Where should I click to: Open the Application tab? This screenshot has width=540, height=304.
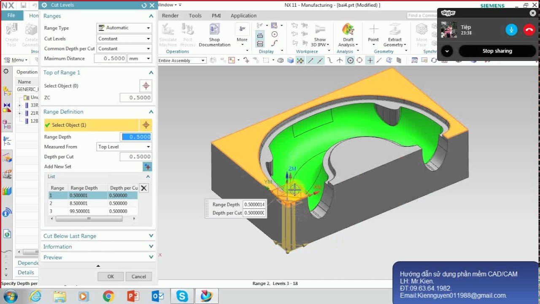coord(243,16)
